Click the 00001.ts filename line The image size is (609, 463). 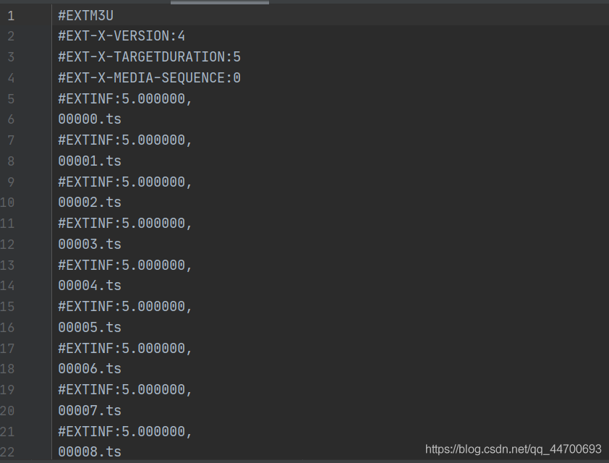[x=90, y=161]
